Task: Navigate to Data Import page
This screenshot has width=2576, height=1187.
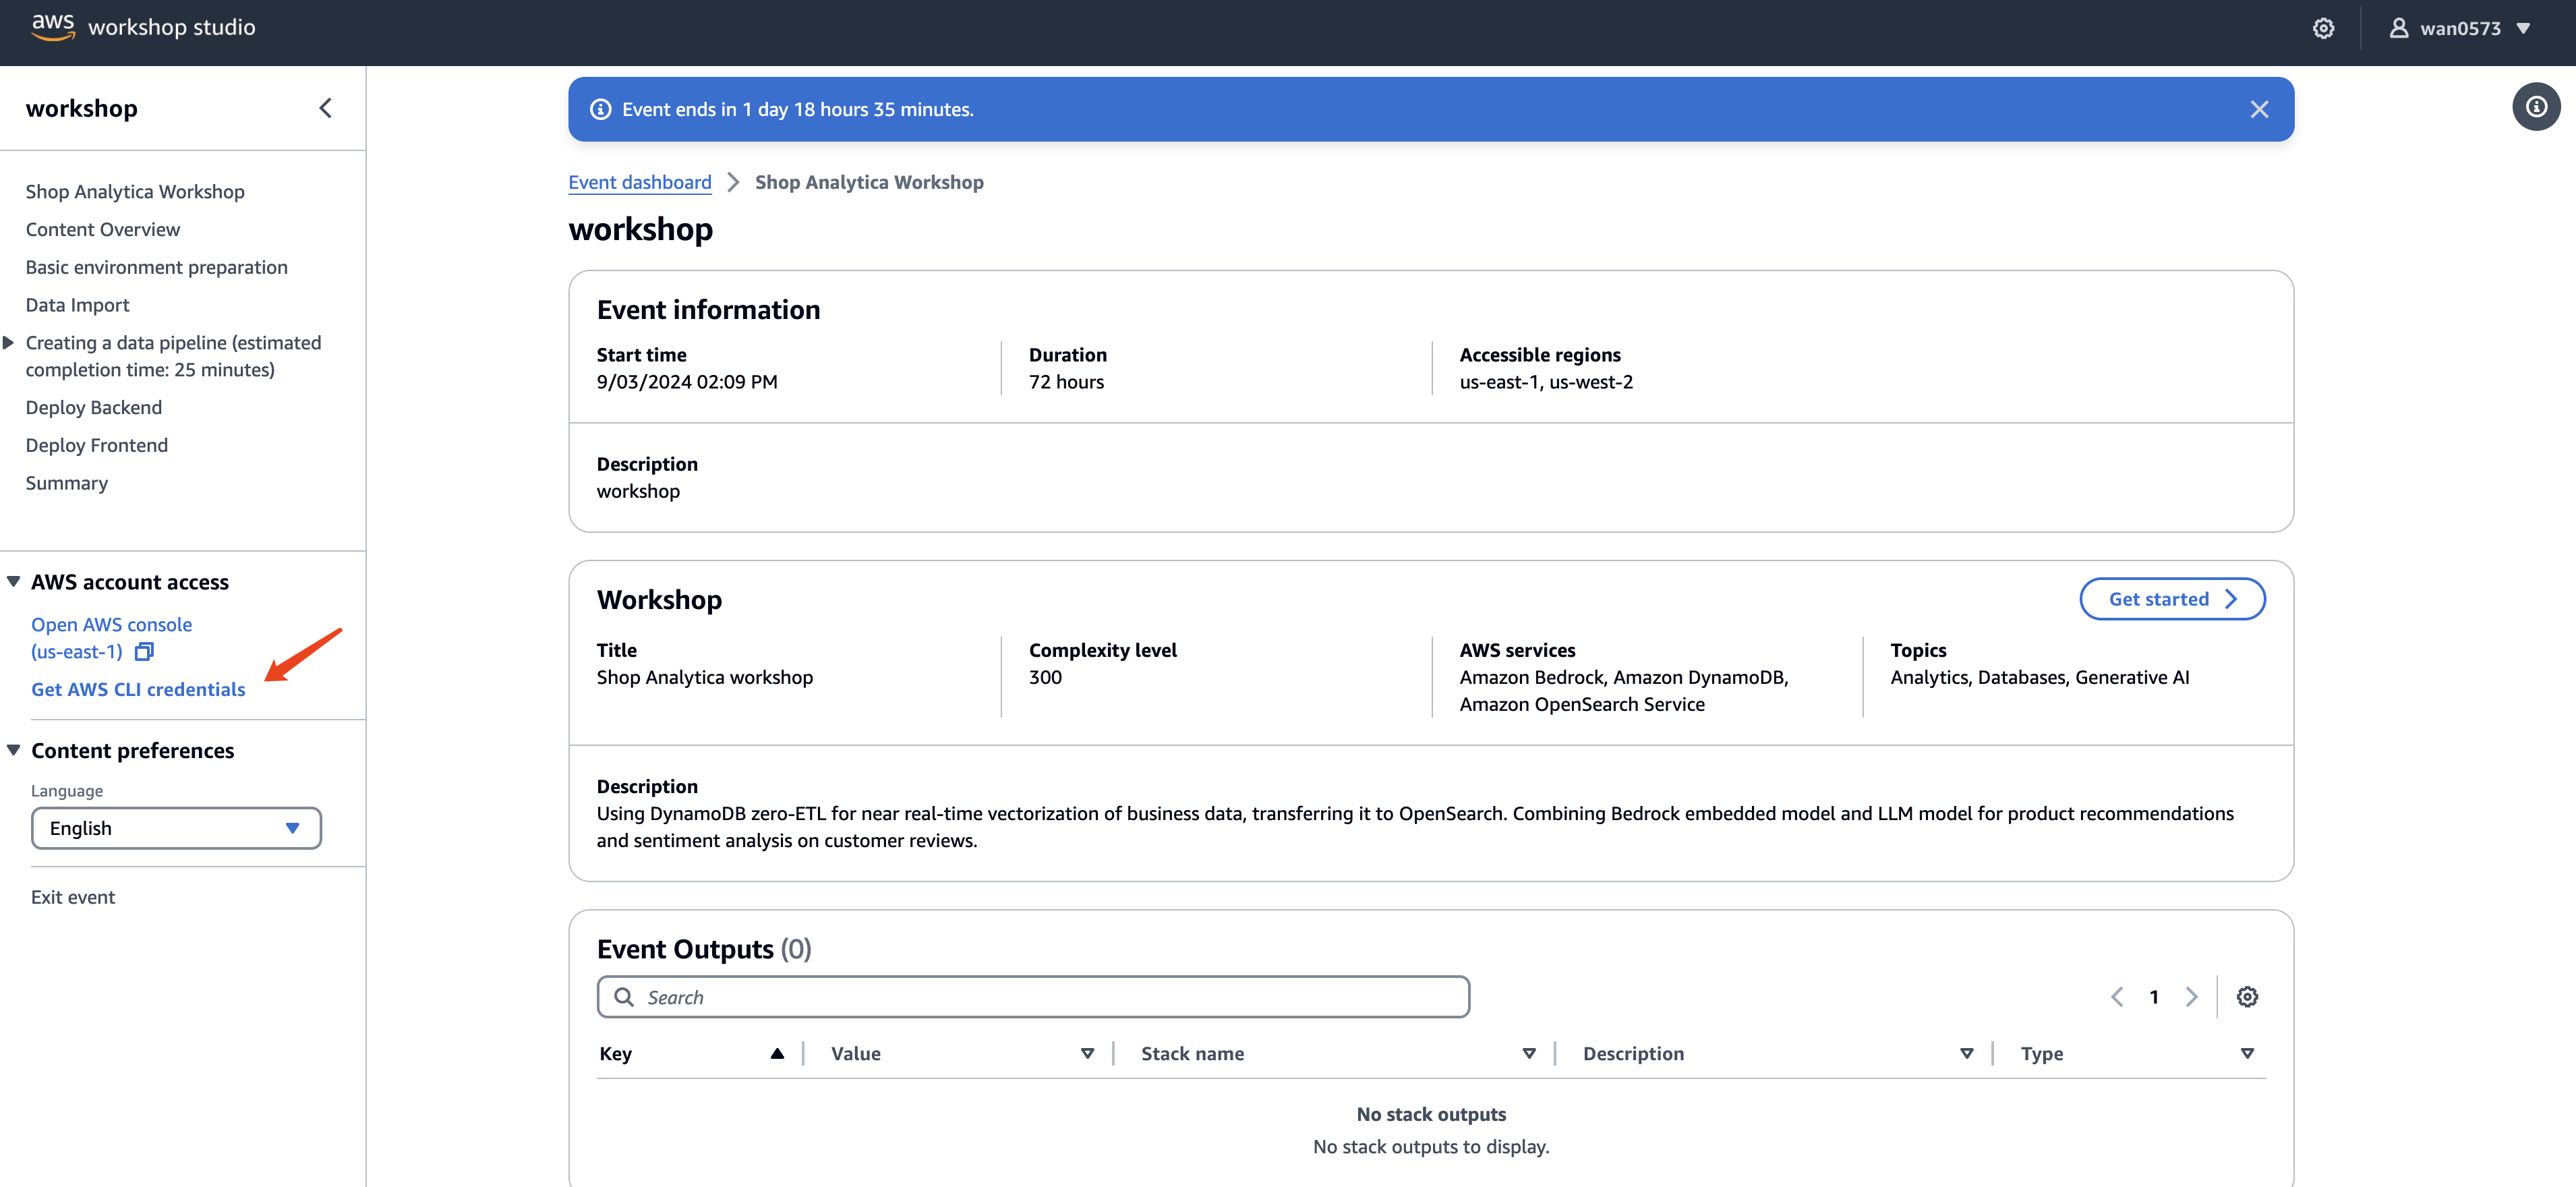Action: (77, 305)
